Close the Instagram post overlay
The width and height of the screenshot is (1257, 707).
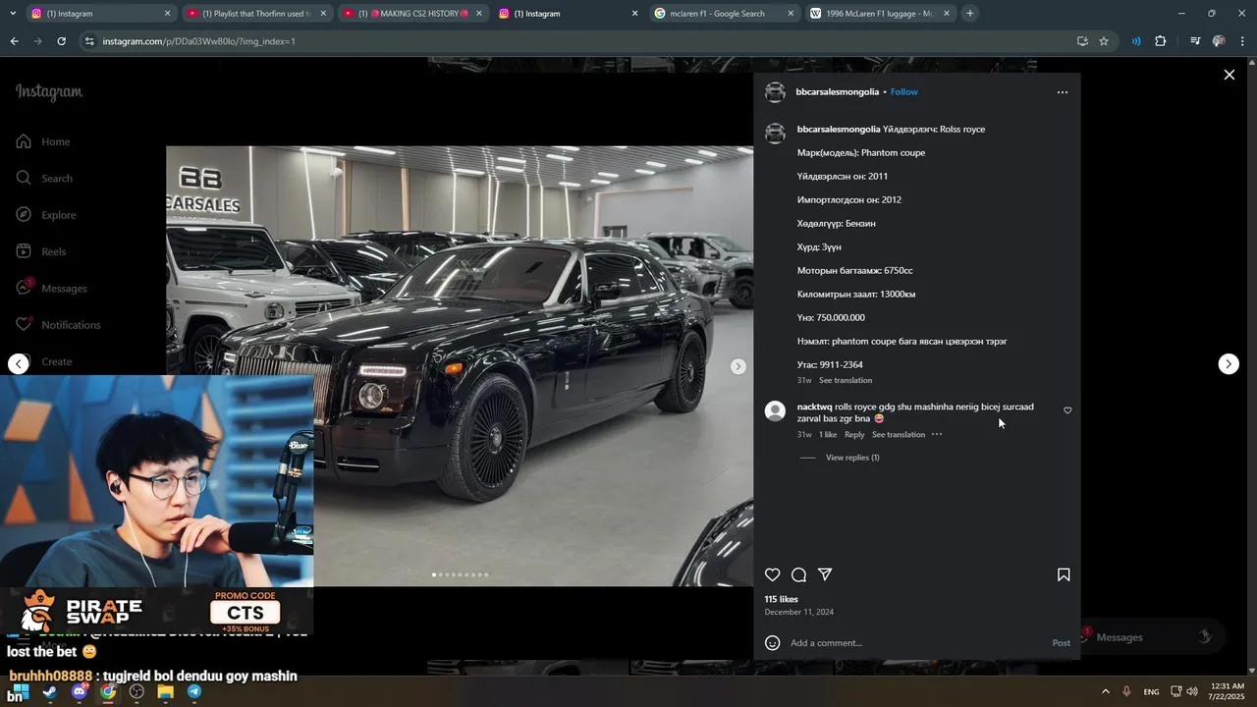coord(1229,75)
